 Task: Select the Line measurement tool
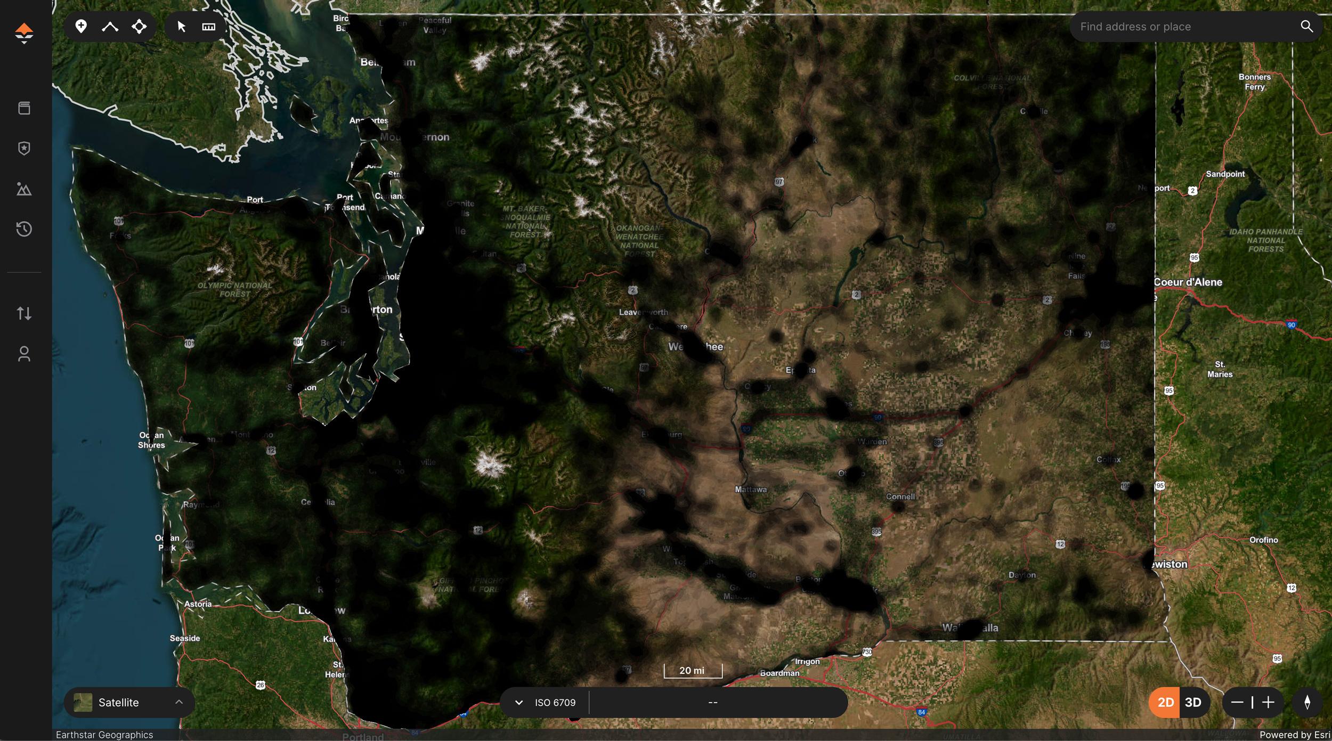tap(111, 26)
